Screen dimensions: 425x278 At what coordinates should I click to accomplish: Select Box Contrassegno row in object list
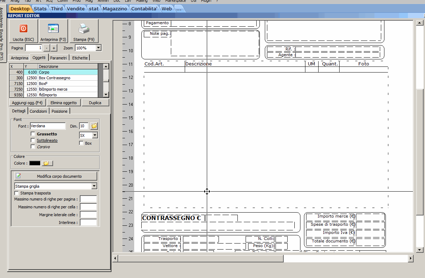[x=54, y=78]
